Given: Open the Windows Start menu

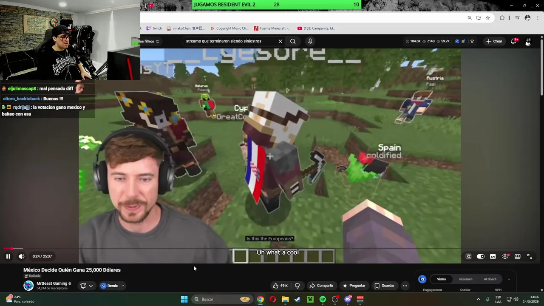Looking at the screenshot, I should click(184, 299).
